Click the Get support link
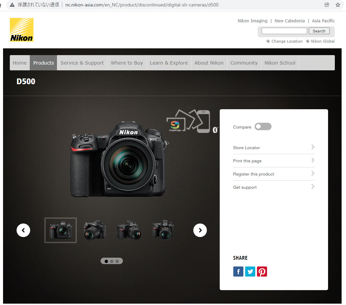This screenshot has width=346, height=305. pos(245,187)
